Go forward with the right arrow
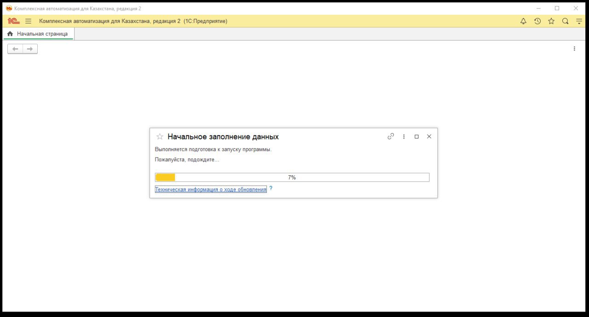This screenshot has width=589, height=317. [30, 49]
